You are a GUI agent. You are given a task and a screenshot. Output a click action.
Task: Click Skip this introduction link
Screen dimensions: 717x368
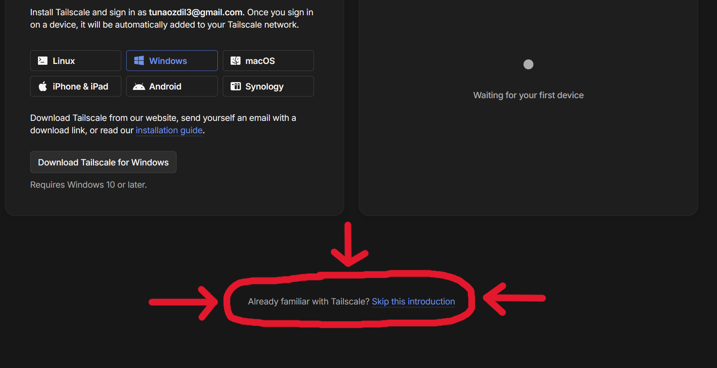413,302
